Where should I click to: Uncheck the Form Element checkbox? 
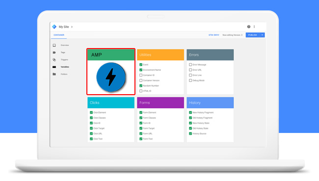141,112
